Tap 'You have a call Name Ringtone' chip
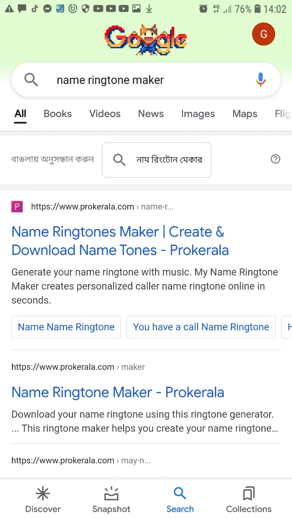Viewport: 292px width, 519px height. click(x=201, y=327)
